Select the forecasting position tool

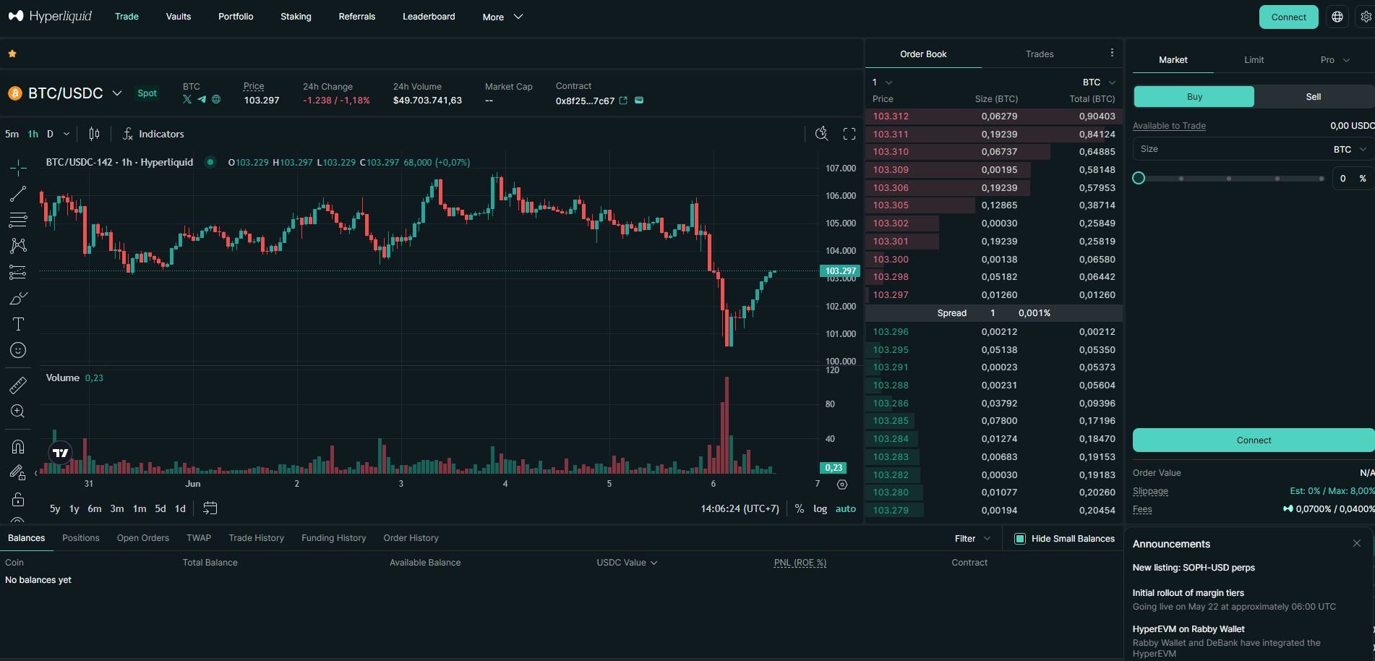(x=18, y=272)
